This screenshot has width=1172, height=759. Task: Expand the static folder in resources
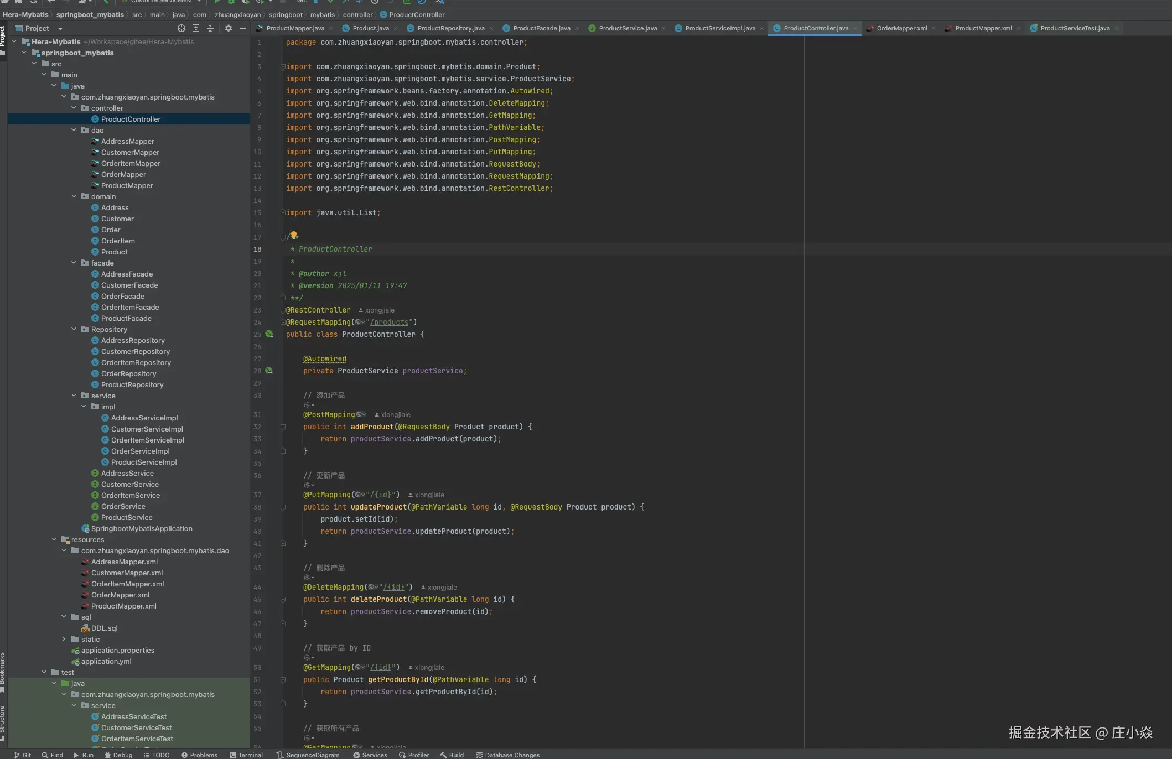tap(64, 639)
